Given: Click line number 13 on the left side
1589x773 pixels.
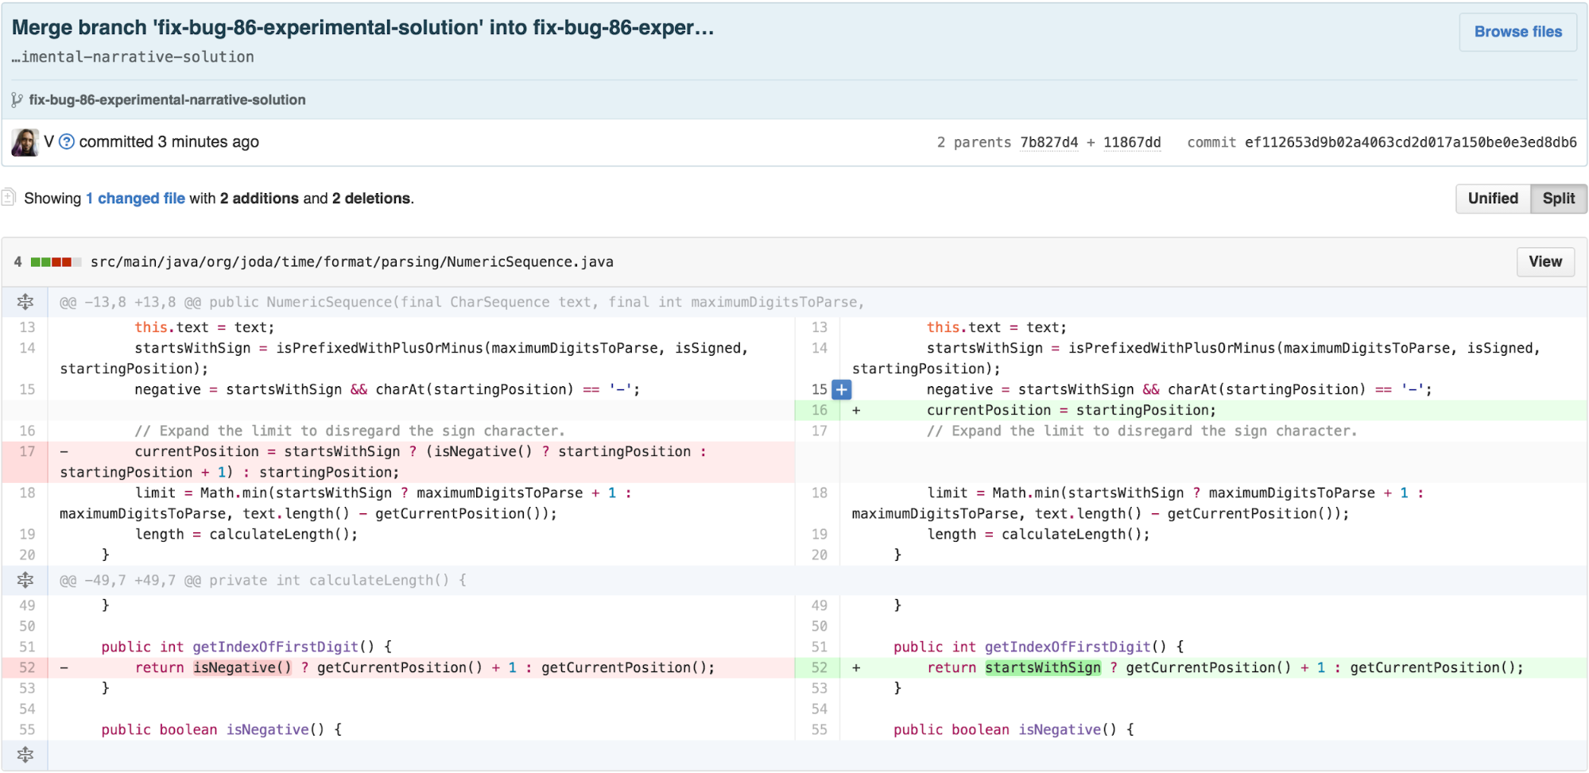Looking at the screenshot, I should (27, 327).
